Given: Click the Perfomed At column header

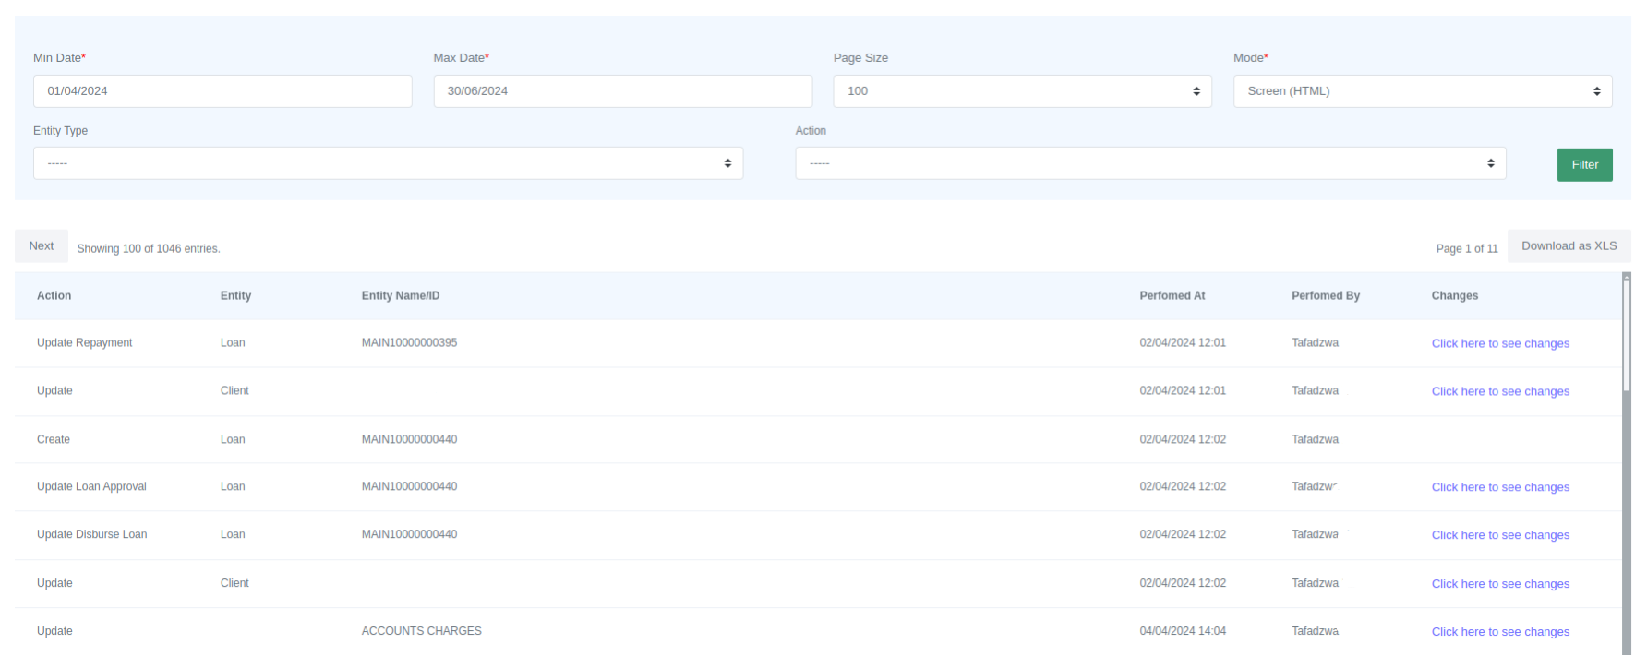Looking at the screenshot, I should coord(1172,296).
